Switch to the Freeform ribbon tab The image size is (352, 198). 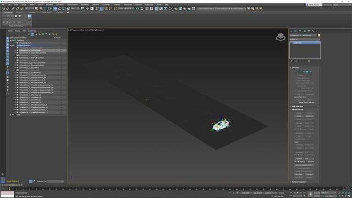tap(19, 13)
